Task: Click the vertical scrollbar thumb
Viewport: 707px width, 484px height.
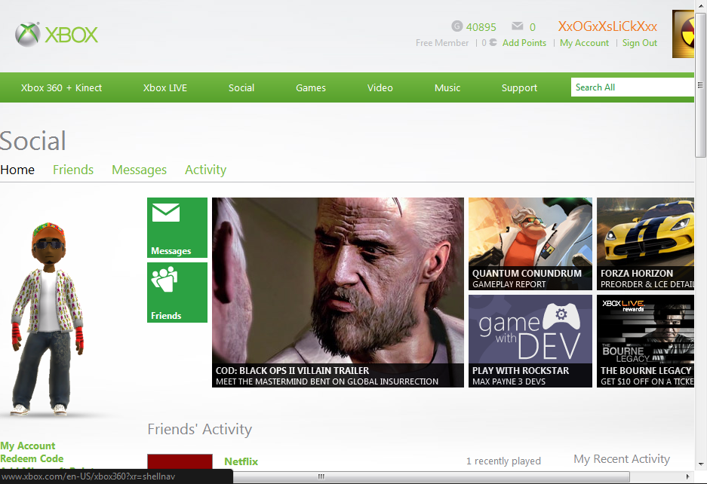Action: 701,85
